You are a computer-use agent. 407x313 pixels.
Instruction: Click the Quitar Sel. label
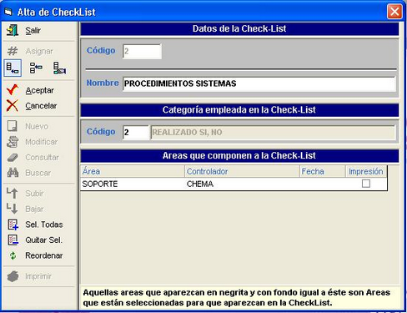coord(43,240)
